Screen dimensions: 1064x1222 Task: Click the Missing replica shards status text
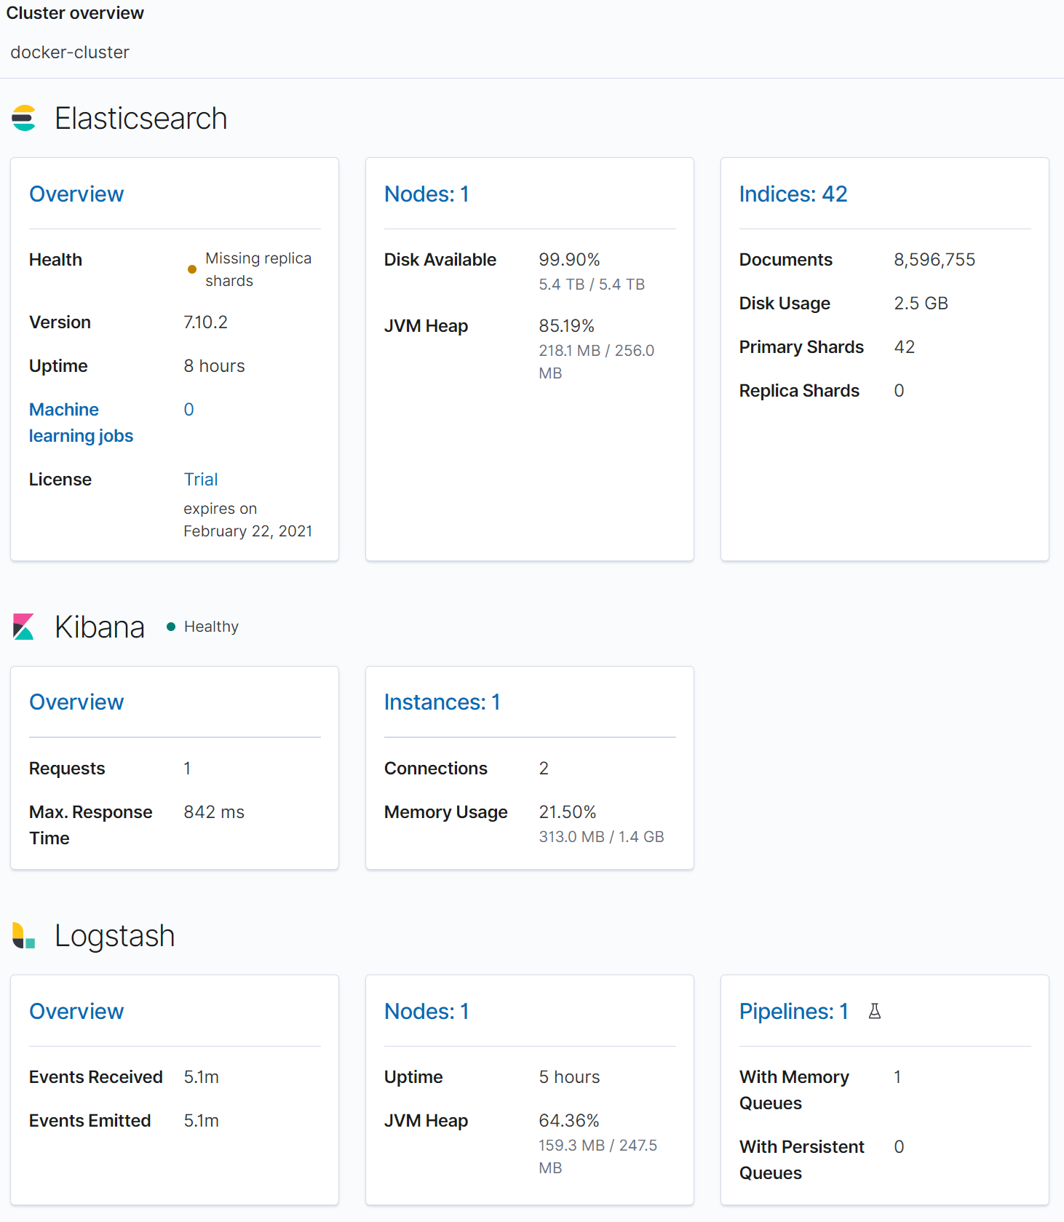pyautogui.click(x=258, y=269)
